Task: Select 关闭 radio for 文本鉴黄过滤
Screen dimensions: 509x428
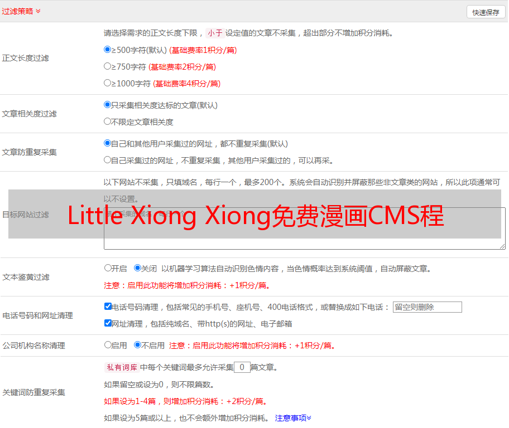Action: click(x=138, y=268)
